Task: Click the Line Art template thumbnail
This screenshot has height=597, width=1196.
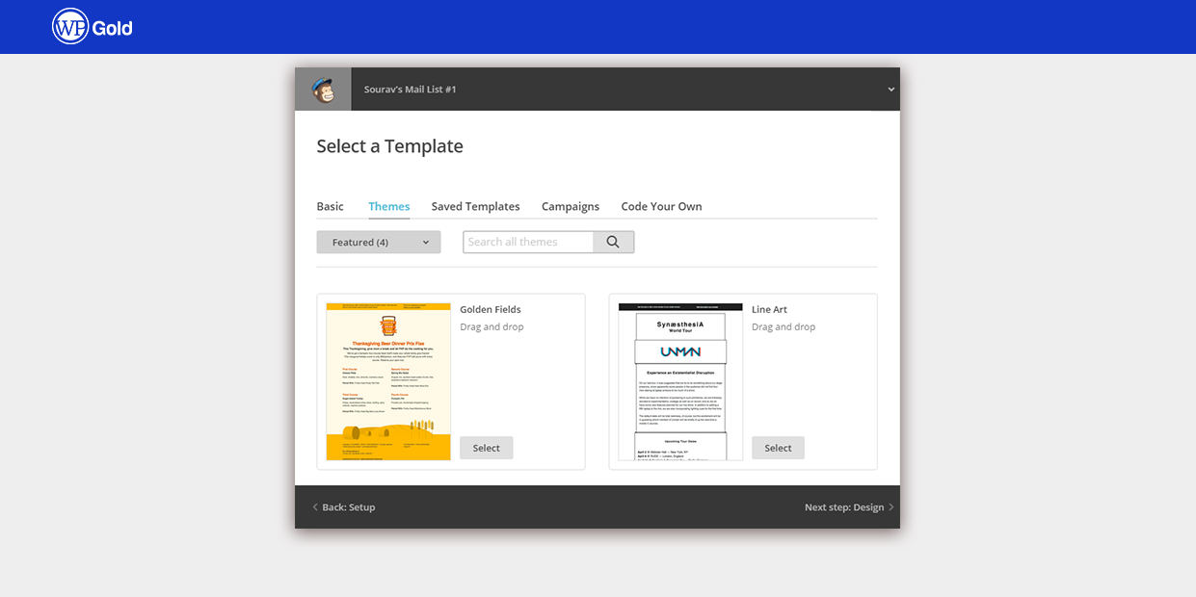Action: pos(680,381)
